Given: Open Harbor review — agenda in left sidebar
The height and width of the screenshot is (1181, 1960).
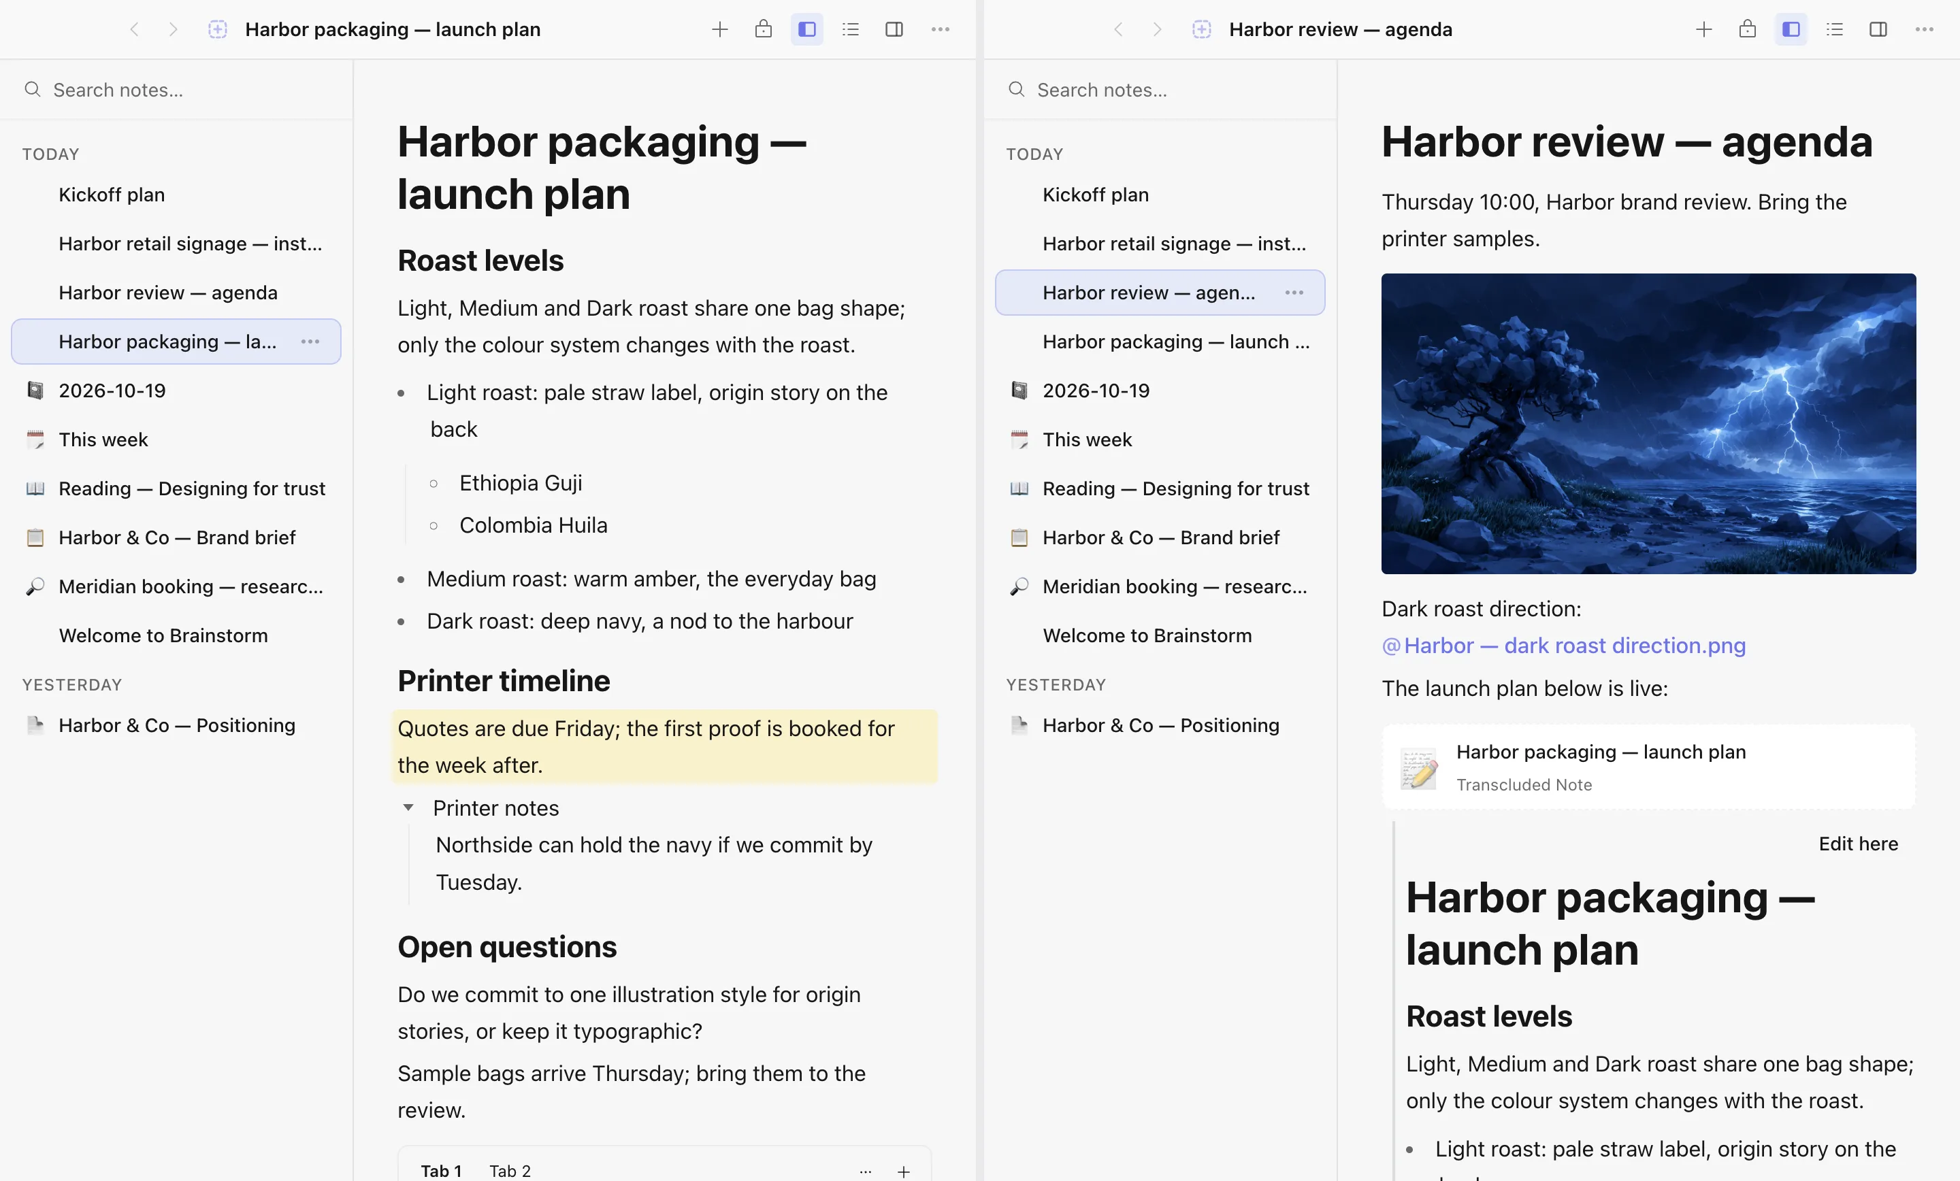Looking at the screenshot, I should coord(176,293).
